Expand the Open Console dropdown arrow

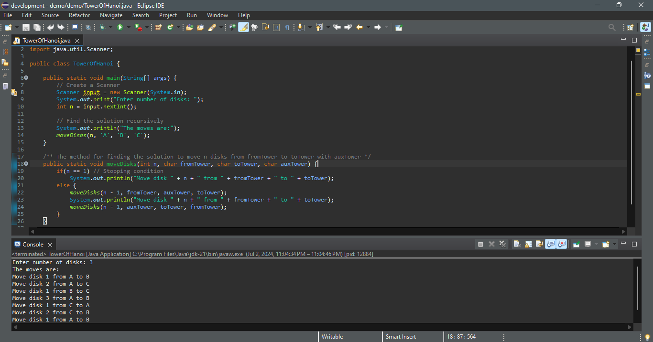[614, 244]
